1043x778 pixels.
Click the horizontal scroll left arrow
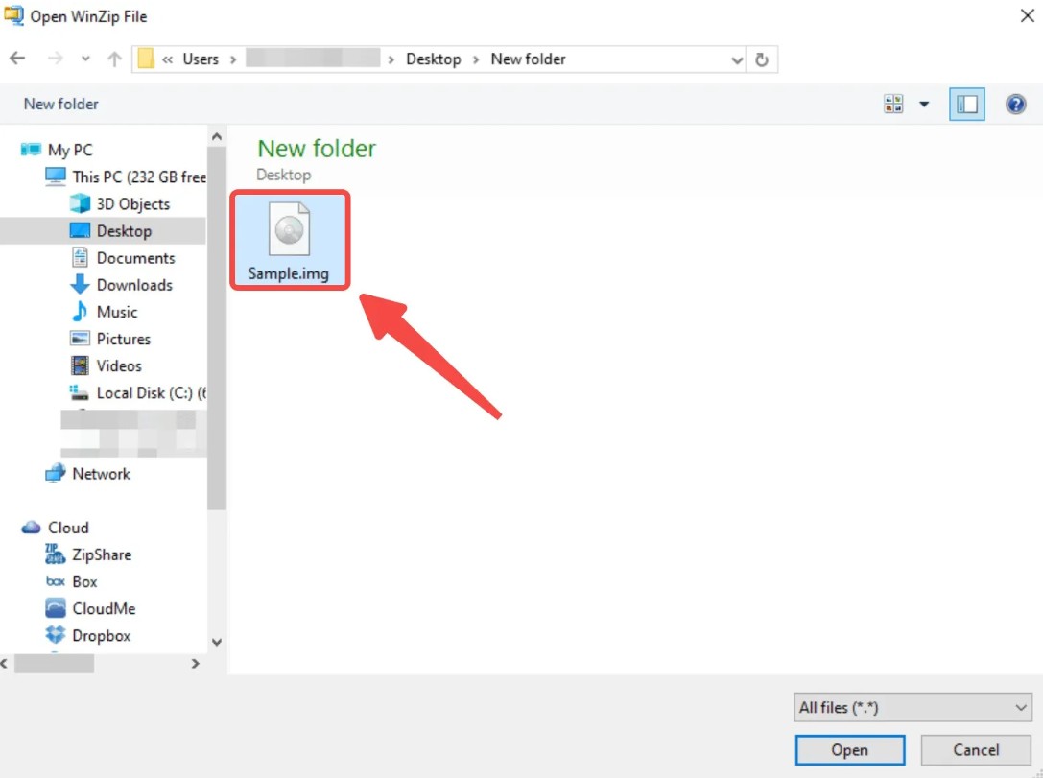click(5, 664)
